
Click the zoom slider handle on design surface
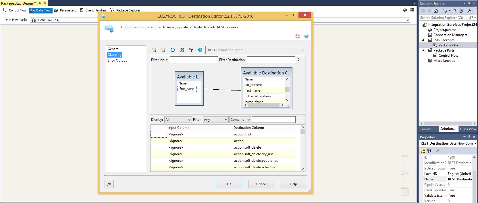(403, 173)
